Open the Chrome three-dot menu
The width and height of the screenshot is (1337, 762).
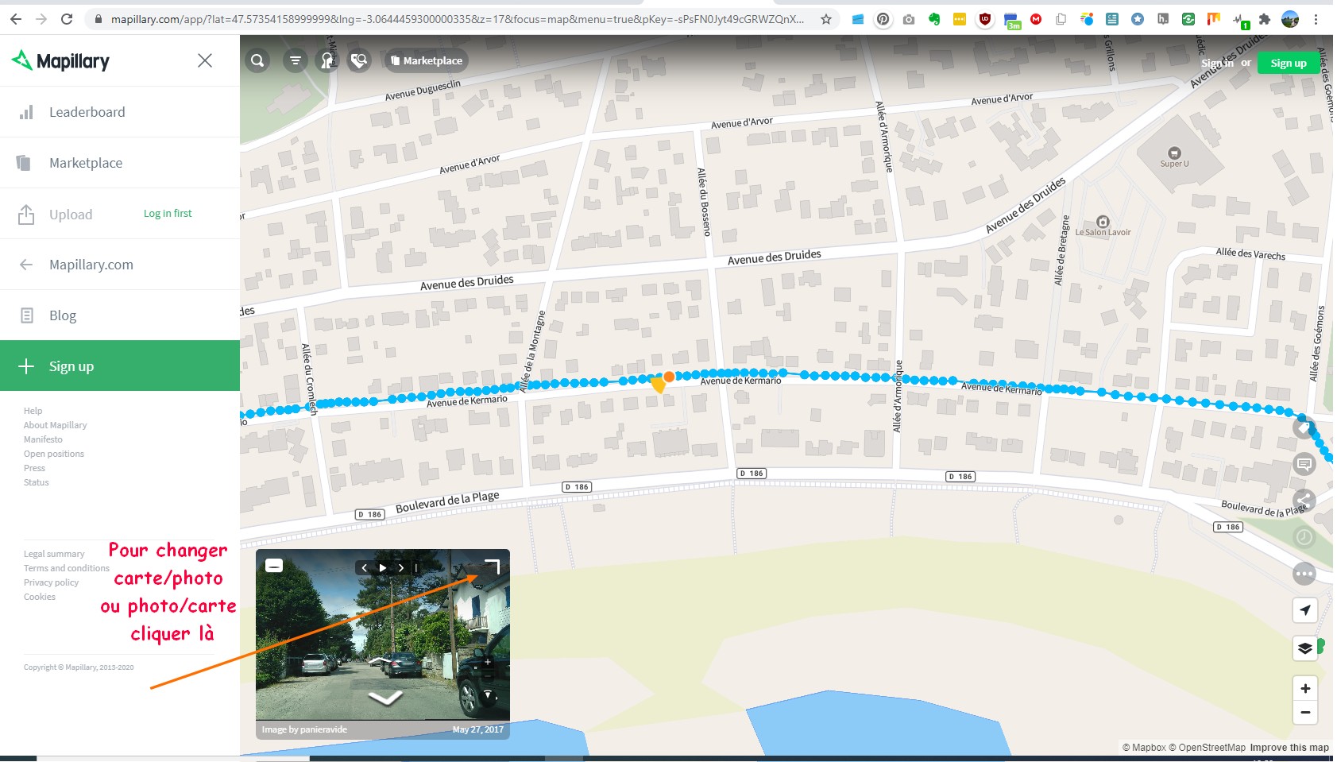tap(1316, 19)
